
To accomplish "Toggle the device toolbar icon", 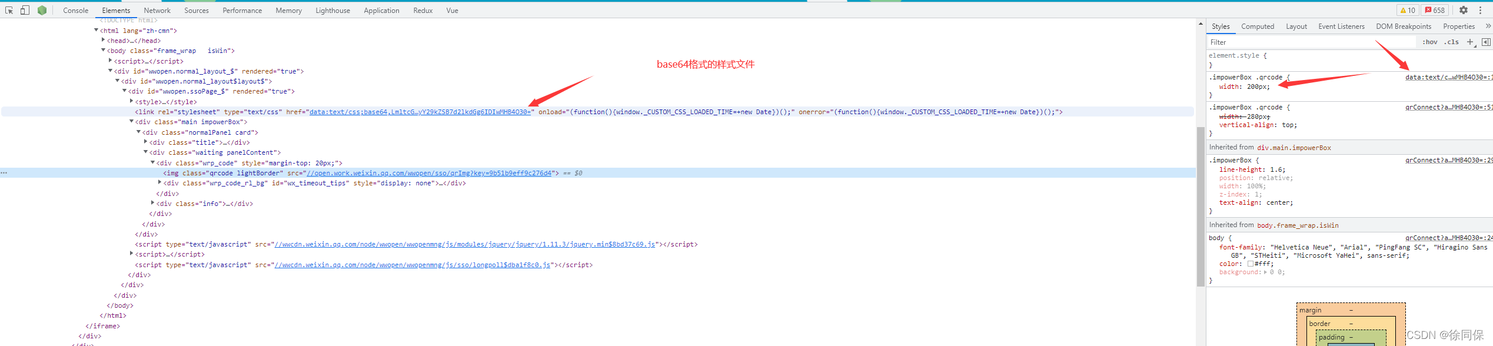I will (x=25, y=10).
